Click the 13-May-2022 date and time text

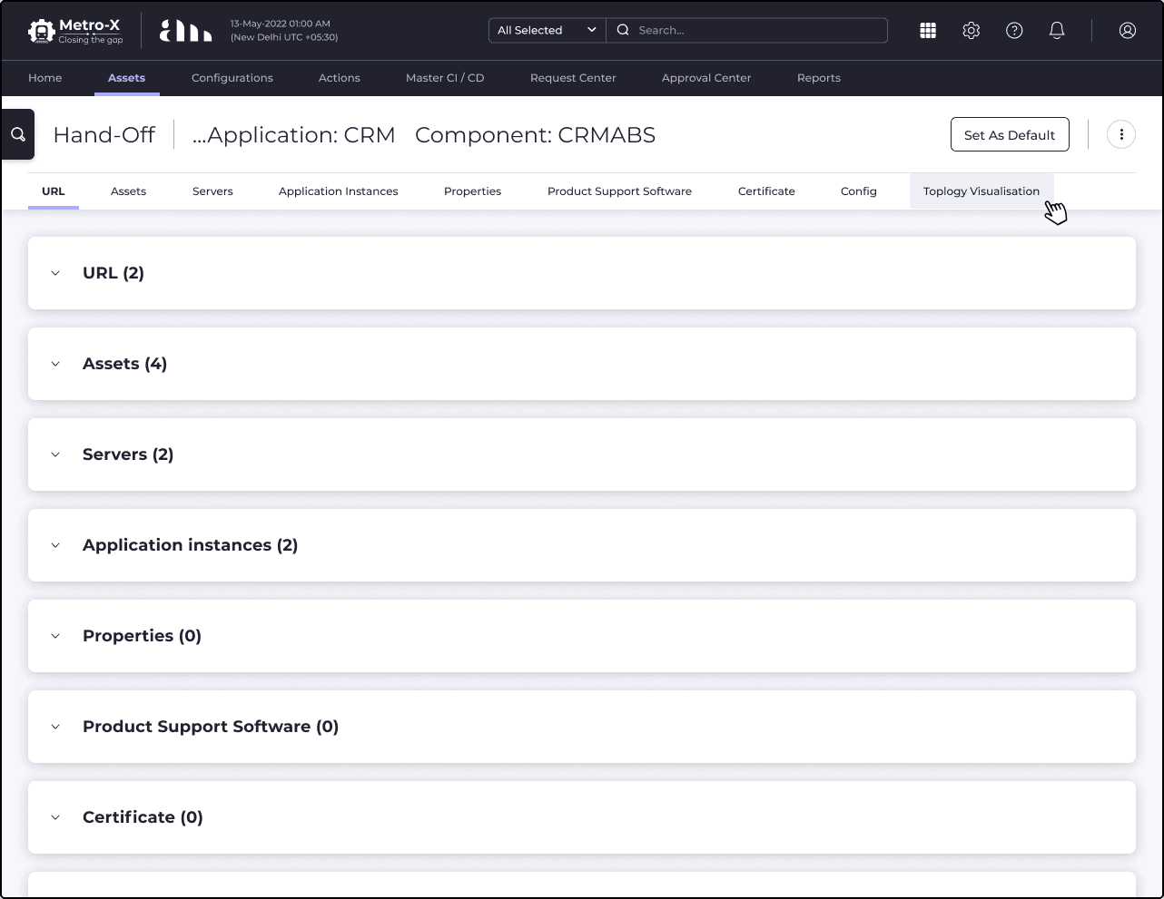[284, 31]
